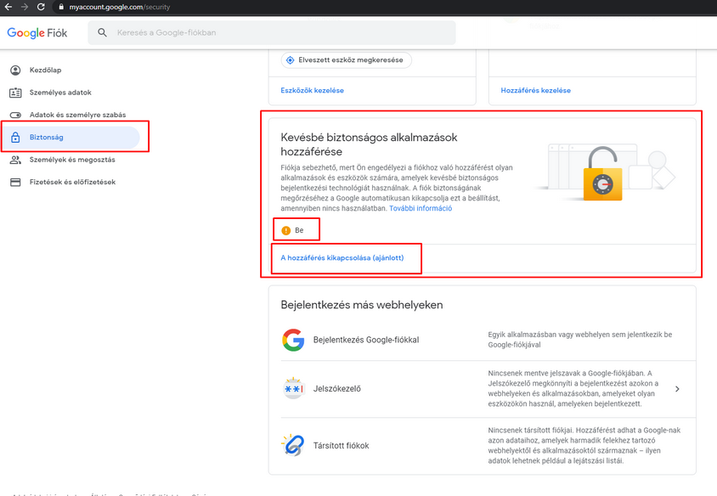This screenshot has height=496, width=717.
Task: Click the Adatok és személyre szabás toggle icon
Action: tap(15, 115)
